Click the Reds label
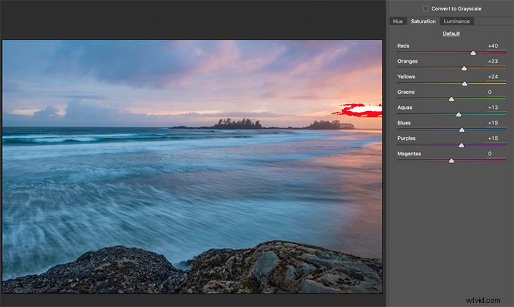The height and width of the screenshot is (307, 514). 403,46
